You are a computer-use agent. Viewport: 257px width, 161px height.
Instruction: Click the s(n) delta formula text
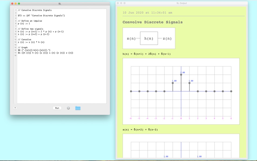[140, 130]
